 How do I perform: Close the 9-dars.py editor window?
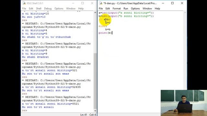coord(182,3)
